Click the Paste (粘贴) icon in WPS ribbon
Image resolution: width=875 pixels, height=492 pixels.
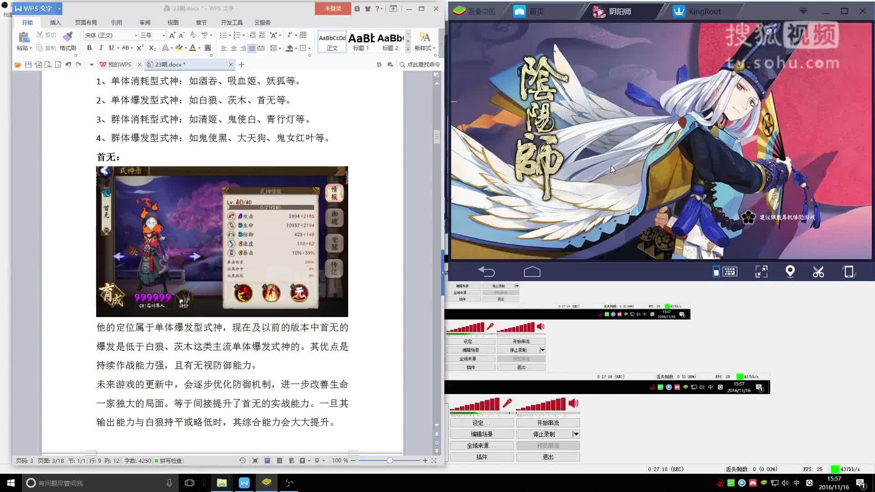[24, 37]
